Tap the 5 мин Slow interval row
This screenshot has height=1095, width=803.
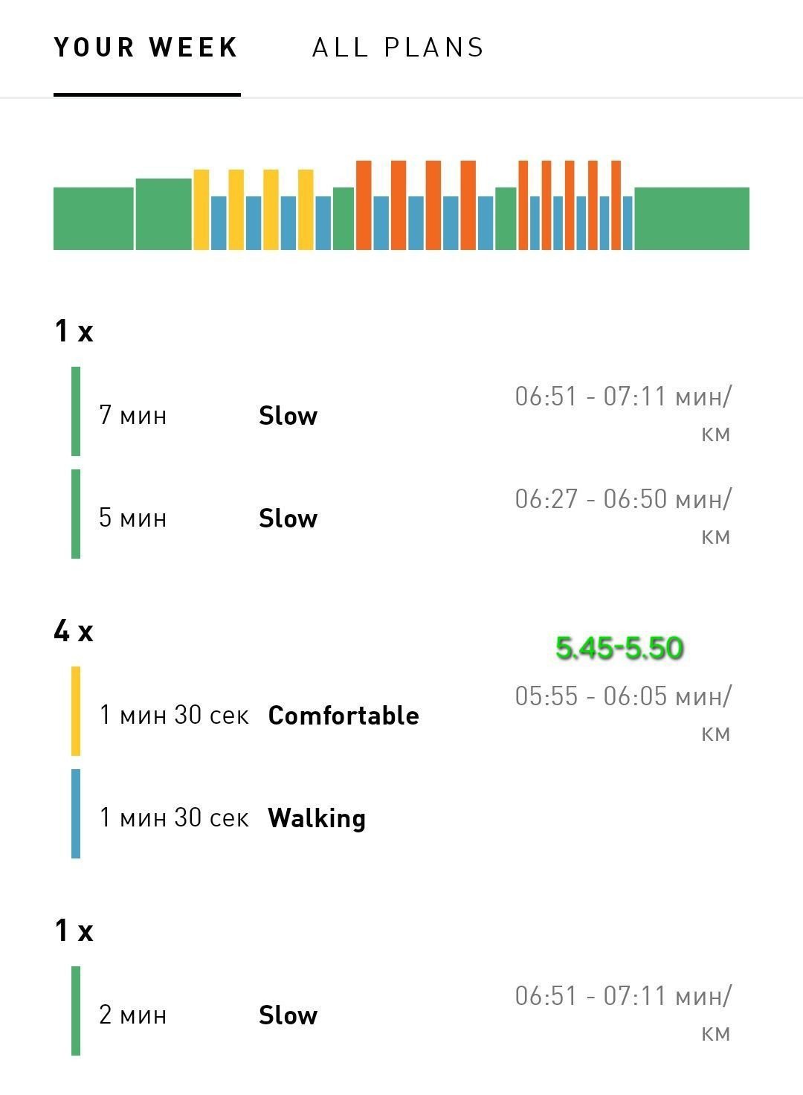[x=401, y=514]
